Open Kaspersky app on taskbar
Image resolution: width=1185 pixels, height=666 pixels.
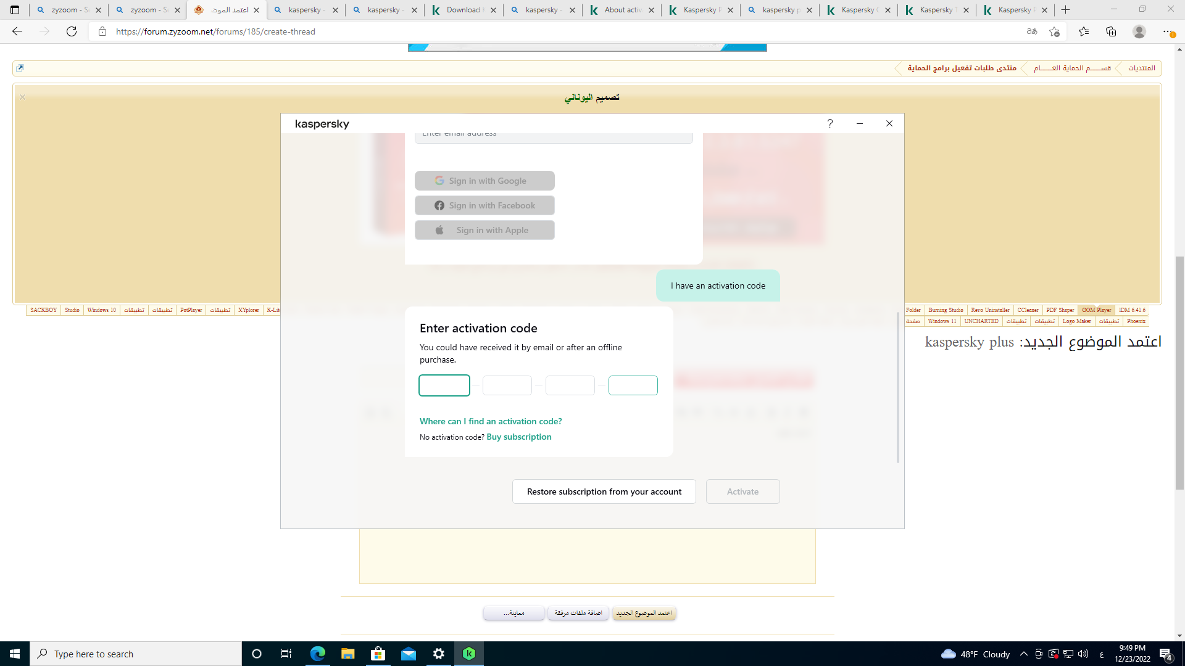469,654
